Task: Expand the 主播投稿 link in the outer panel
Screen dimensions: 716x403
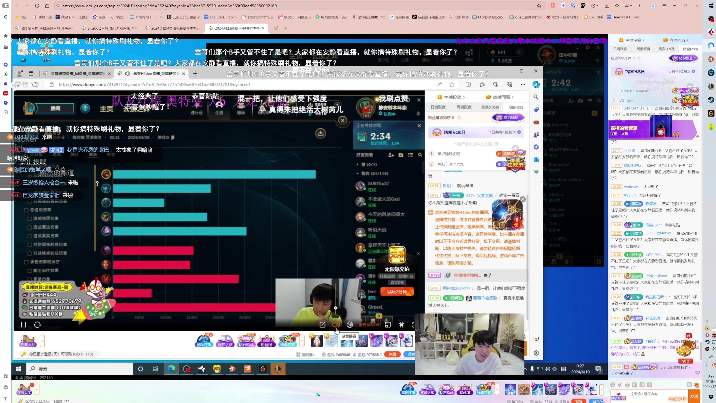Action: tap(632, 40)
